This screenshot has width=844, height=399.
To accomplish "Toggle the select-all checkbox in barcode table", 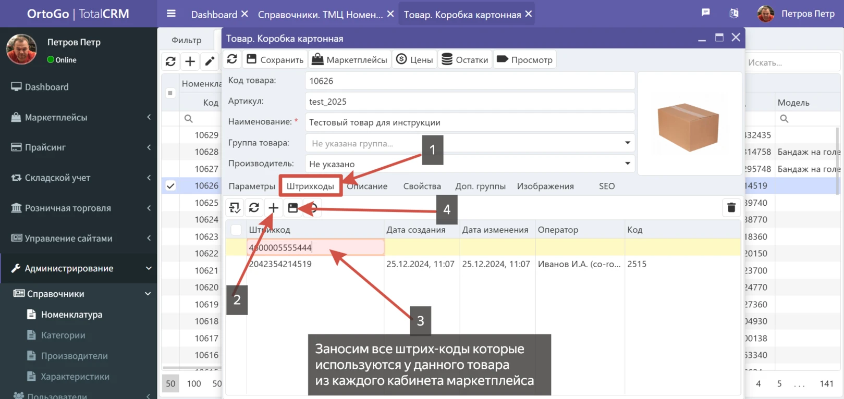I will [x=236, y=230].
